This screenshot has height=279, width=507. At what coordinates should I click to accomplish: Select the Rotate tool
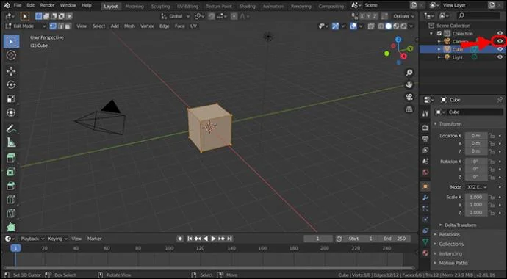[x=11, y=84]
